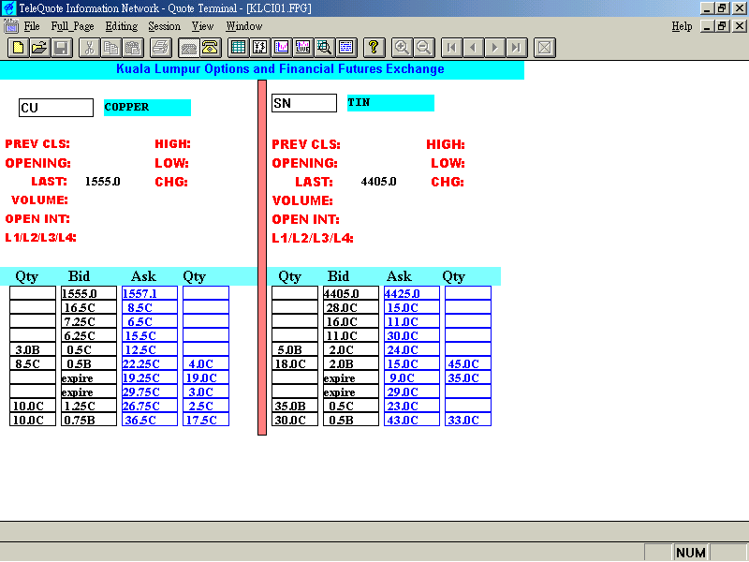Image resolution: width=749 pixels, height=562 pixels.
Task: Click Kuala Lumpur Options exchange title banner
Action: pyautogui.click(x=262, y=69)
